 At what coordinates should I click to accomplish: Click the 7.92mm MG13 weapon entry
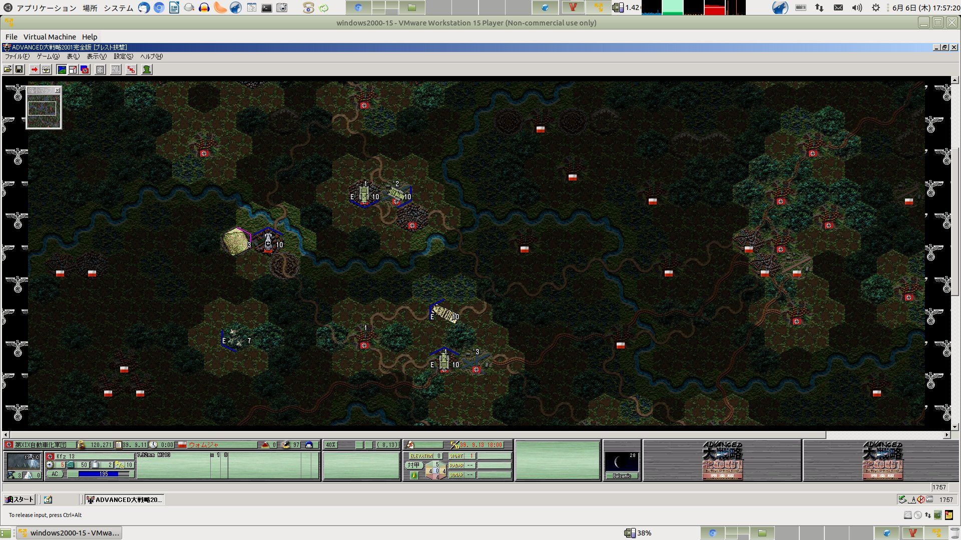coord(154,455)
